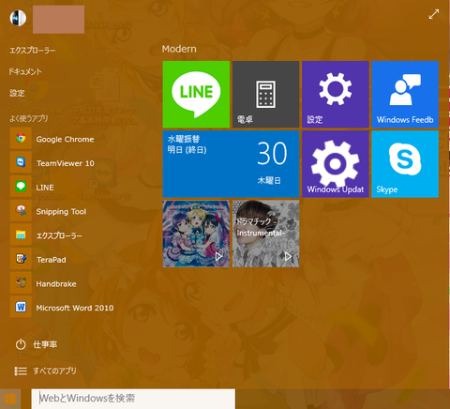Click the Windows Start button
The image size is (450, 409).
pos(10,399)
